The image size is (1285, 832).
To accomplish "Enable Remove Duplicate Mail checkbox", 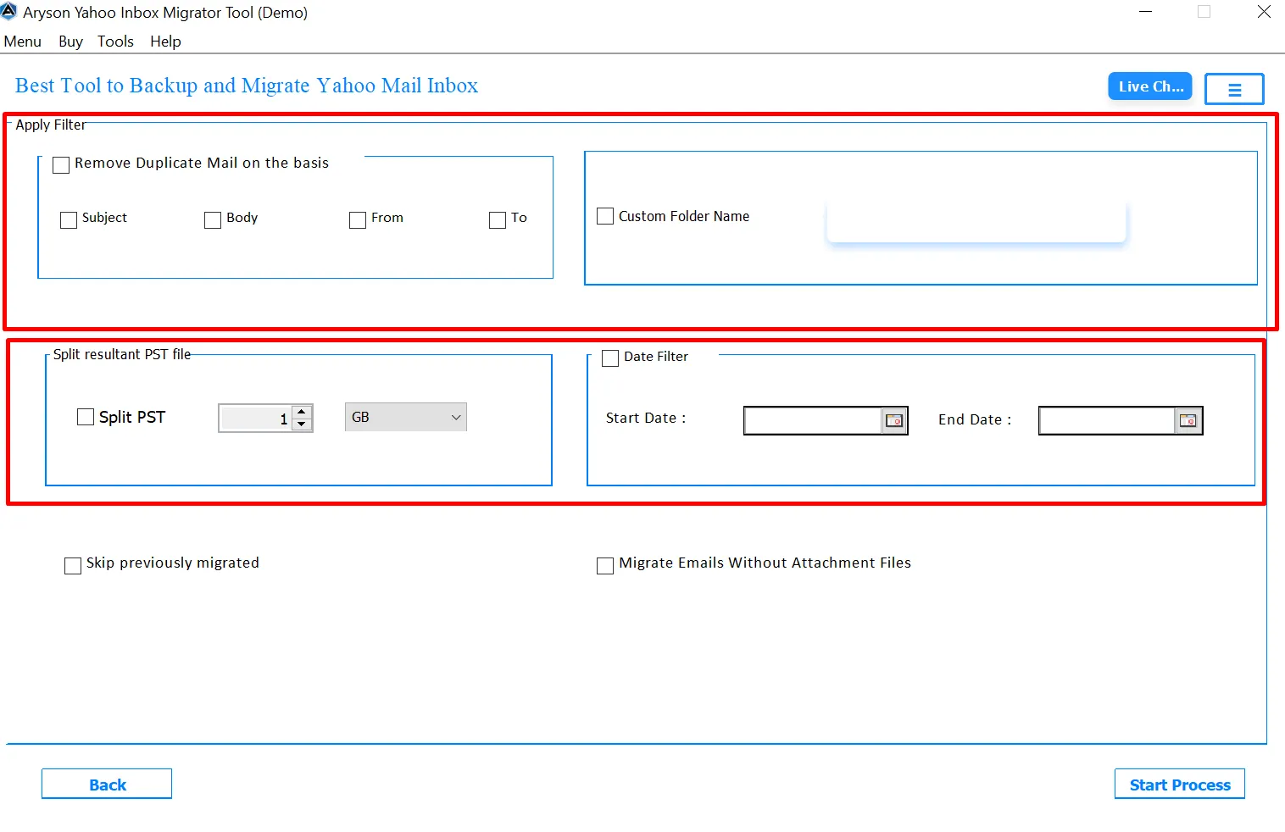I will point(61,164).
